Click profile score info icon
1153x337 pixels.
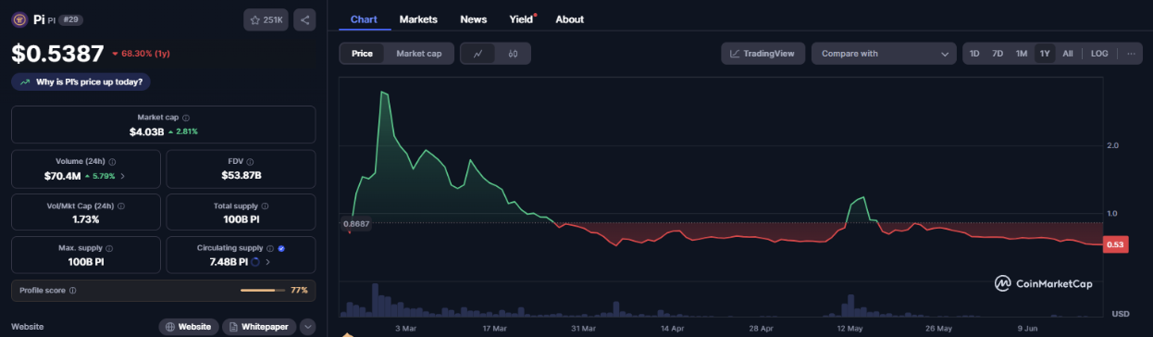tap(73, 291)
